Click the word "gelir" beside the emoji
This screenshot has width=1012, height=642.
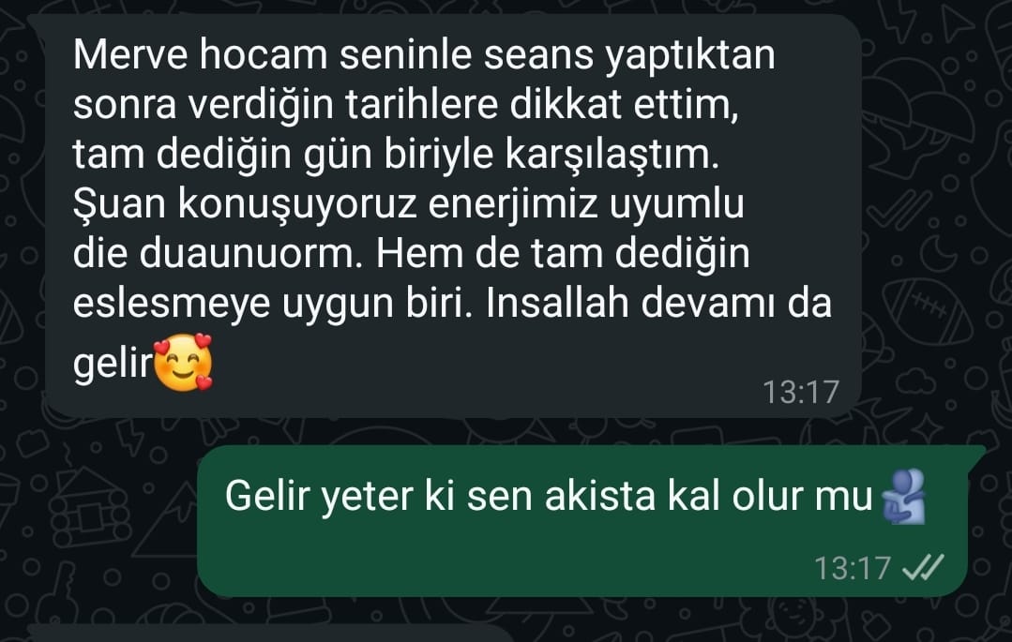click(113, 364)
